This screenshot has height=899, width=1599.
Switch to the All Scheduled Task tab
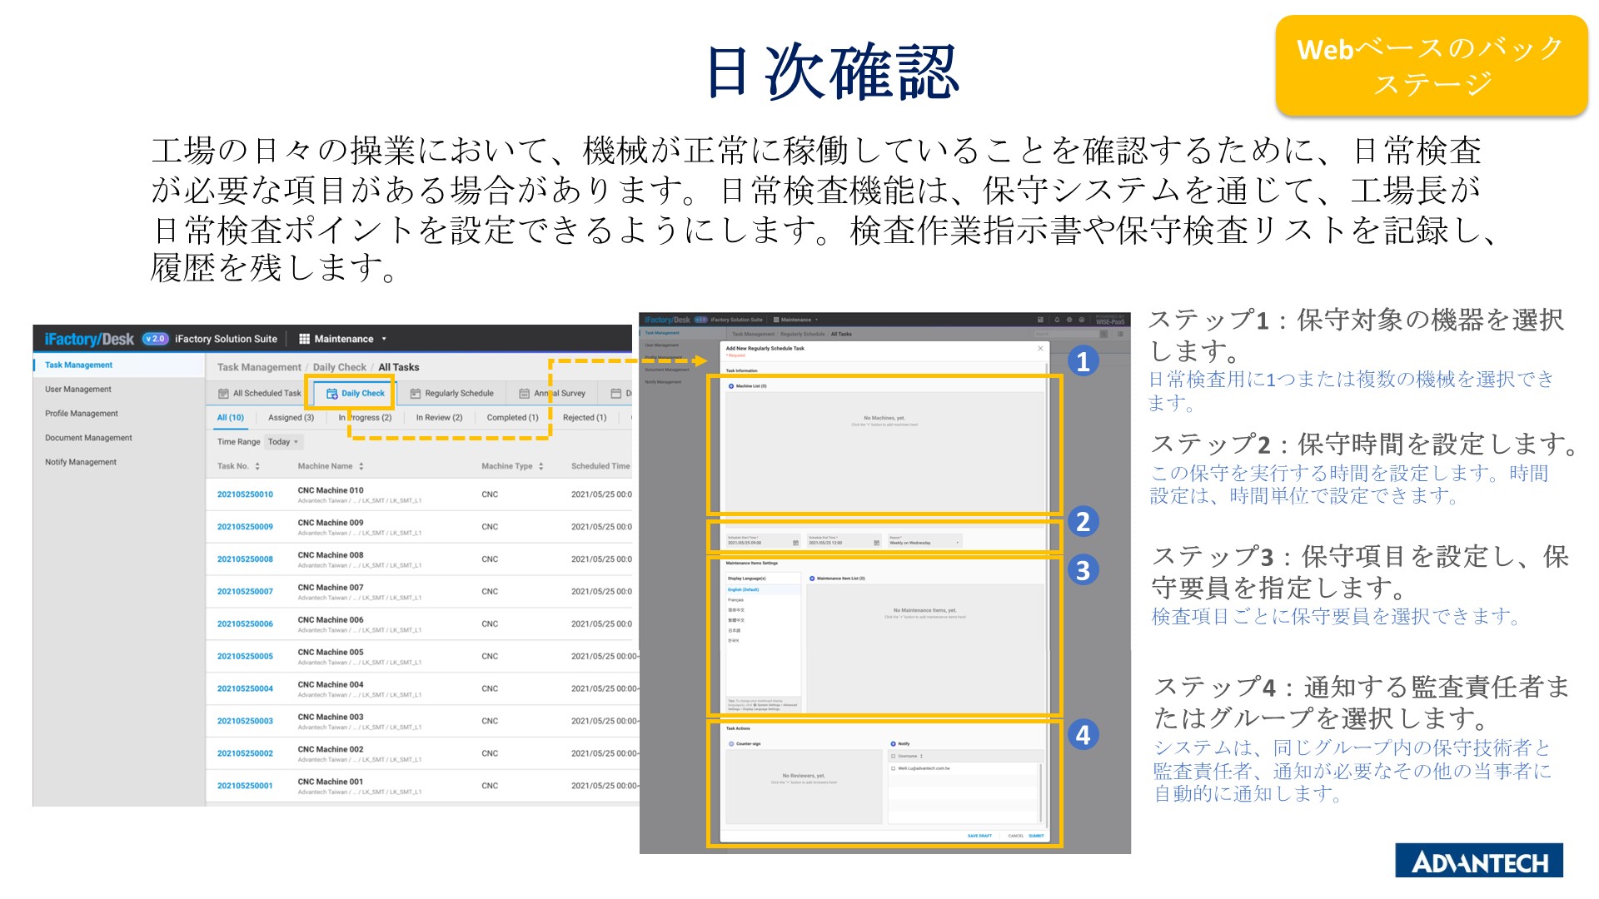[260, 394]
